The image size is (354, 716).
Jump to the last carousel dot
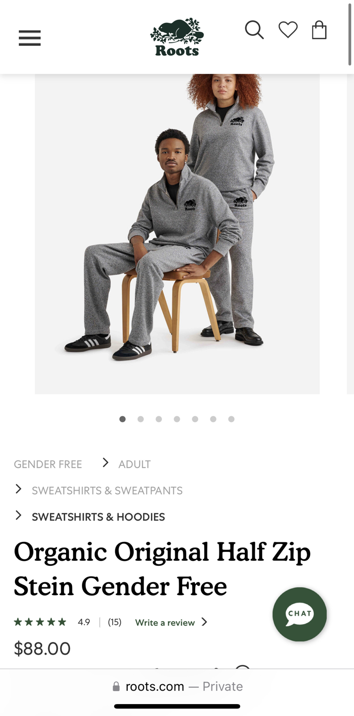[231, 419]
